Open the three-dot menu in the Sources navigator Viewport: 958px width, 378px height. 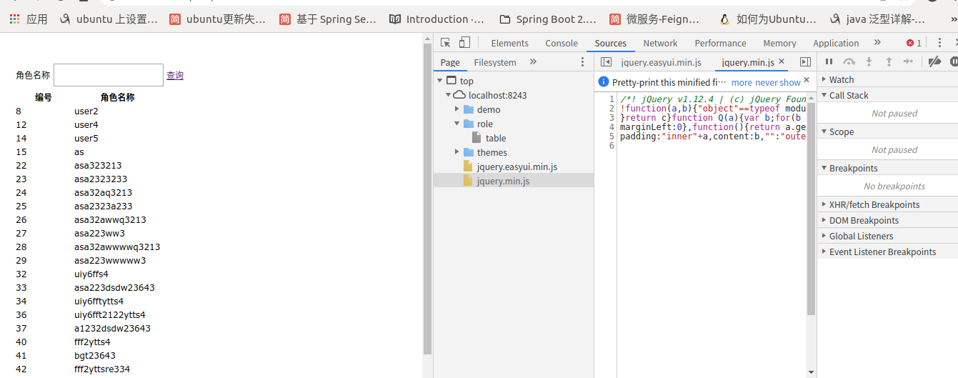582,62
